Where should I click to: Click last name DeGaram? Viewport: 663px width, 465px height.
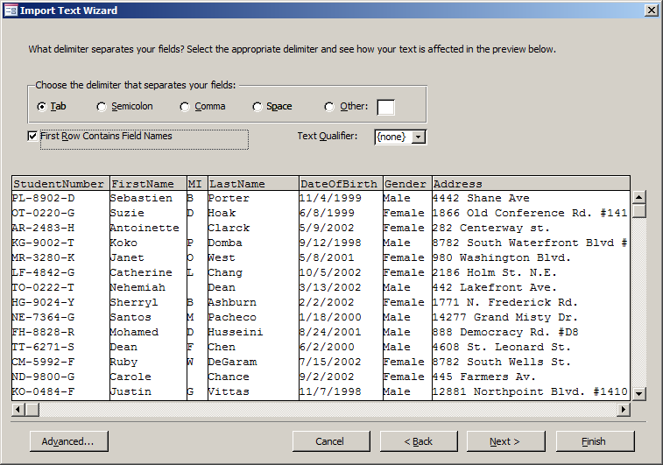(232, 362)
